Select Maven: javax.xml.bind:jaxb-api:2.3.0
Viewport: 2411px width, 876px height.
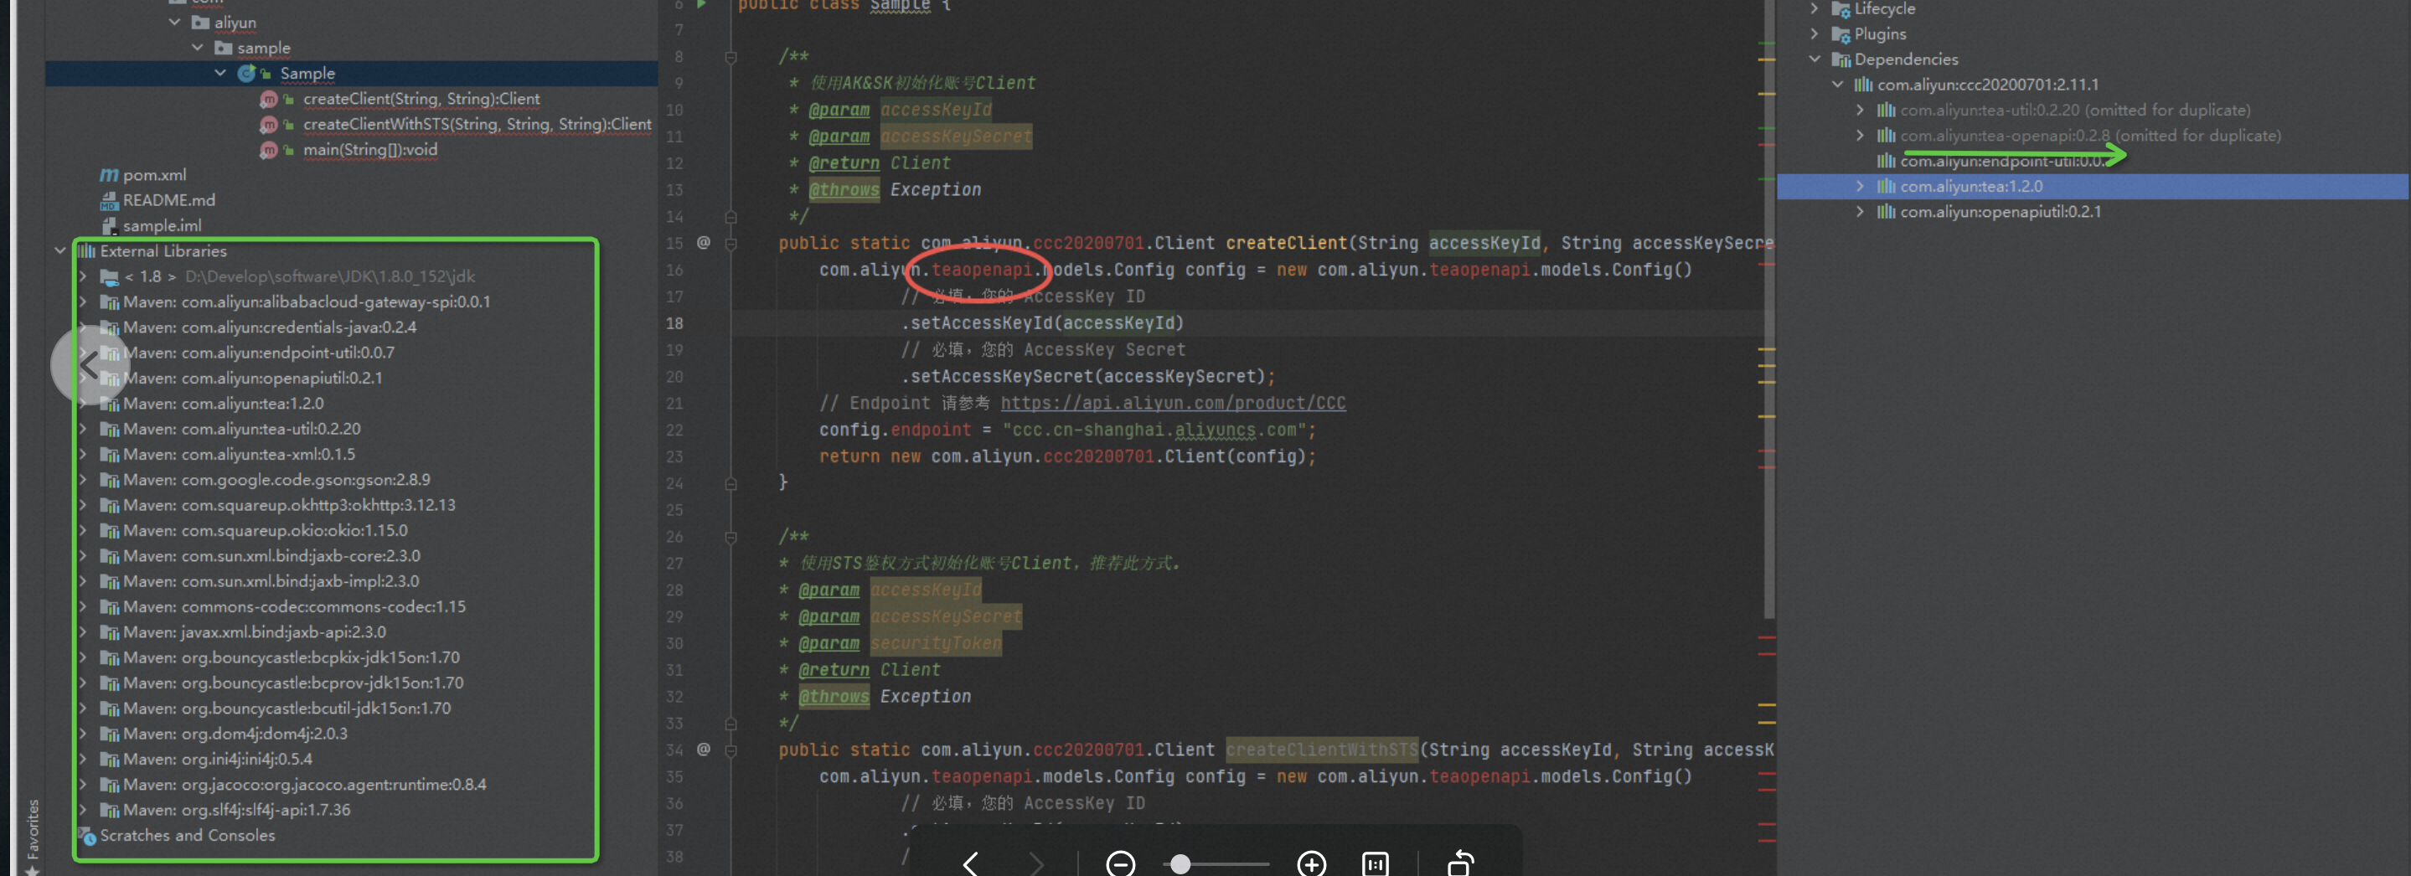[x=255, y=631]
